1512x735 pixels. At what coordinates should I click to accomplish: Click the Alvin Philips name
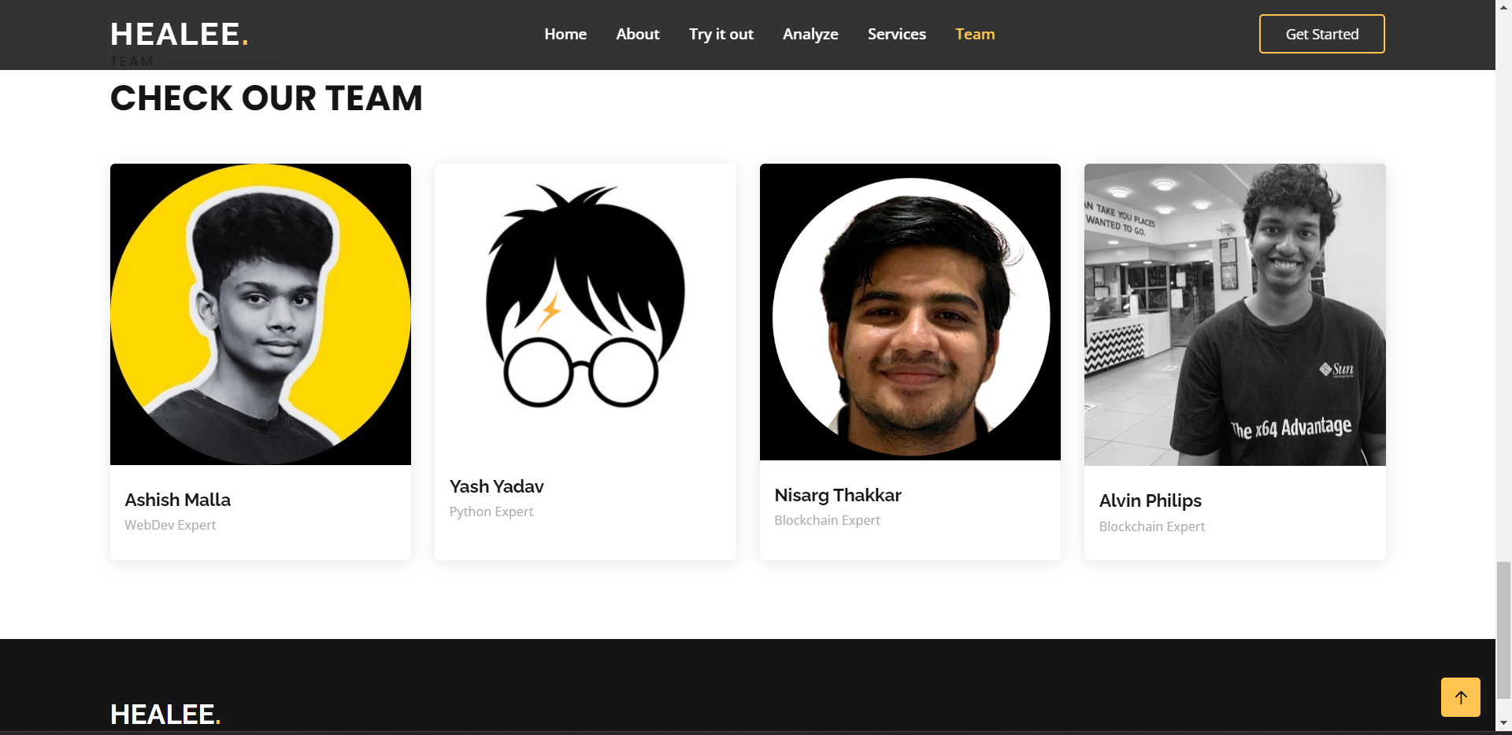click(x=1151, y=500)
